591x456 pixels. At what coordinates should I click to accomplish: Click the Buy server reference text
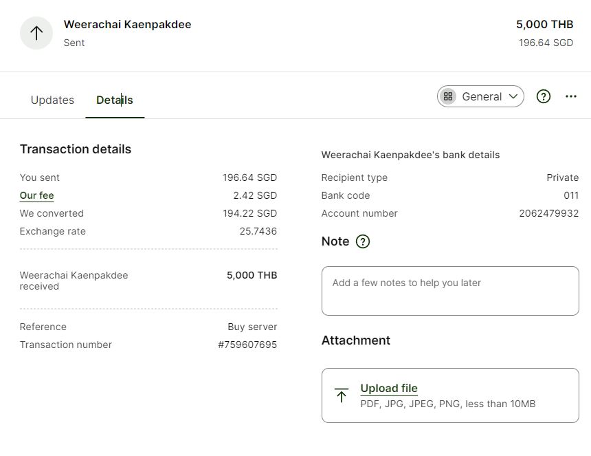[252, 327]
